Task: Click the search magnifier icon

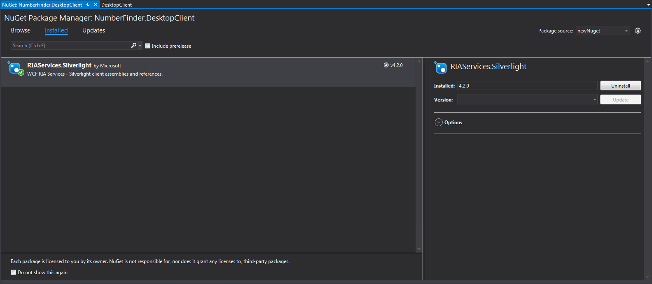Action: tap(133, 46)
